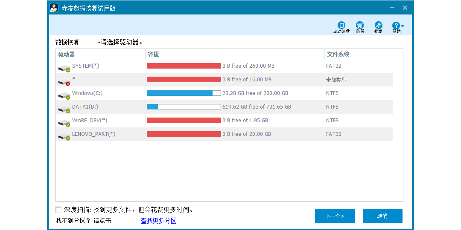Select the unknown drive with red error icon
The image size is (461, 230).
[x=64, y=80]
